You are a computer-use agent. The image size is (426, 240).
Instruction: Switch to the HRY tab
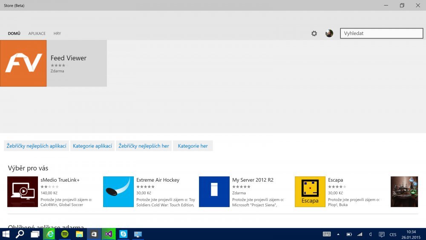click(57, 33)
